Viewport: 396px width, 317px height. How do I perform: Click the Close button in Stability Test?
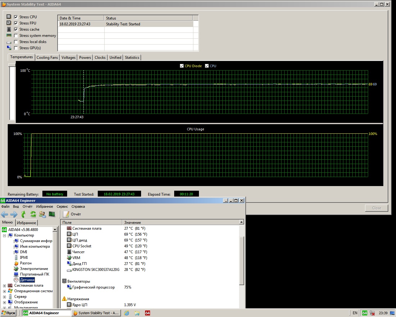377,208
